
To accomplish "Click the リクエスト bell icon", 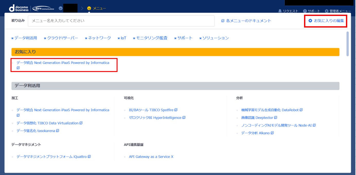I will (280, 11).
